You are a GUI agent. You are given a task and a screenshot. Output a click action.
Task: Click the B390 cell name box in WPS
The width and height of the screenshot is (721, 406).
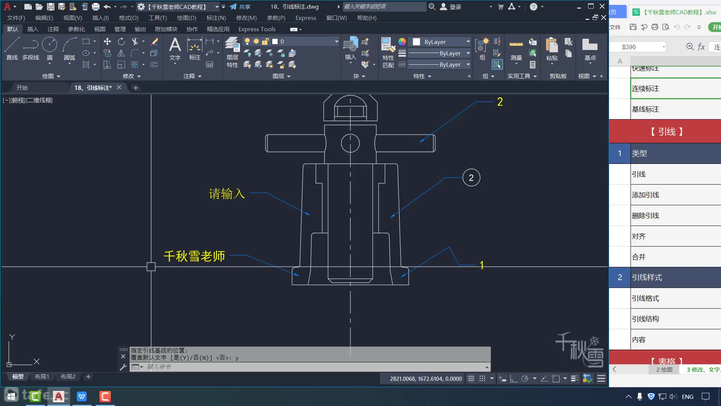point(637,47)
